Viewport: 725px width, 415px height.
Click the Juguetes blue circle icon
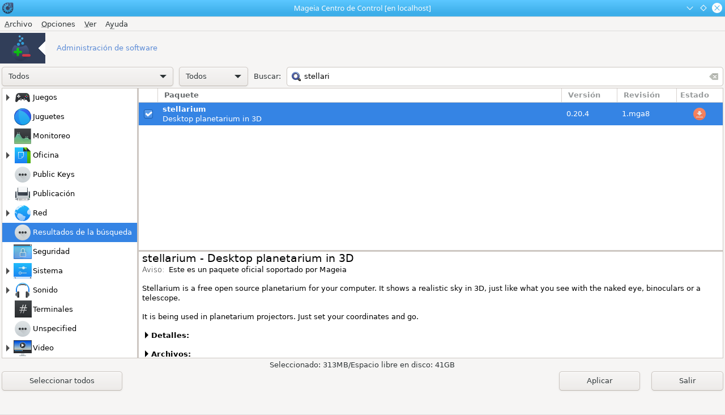(x=23, y=117)
